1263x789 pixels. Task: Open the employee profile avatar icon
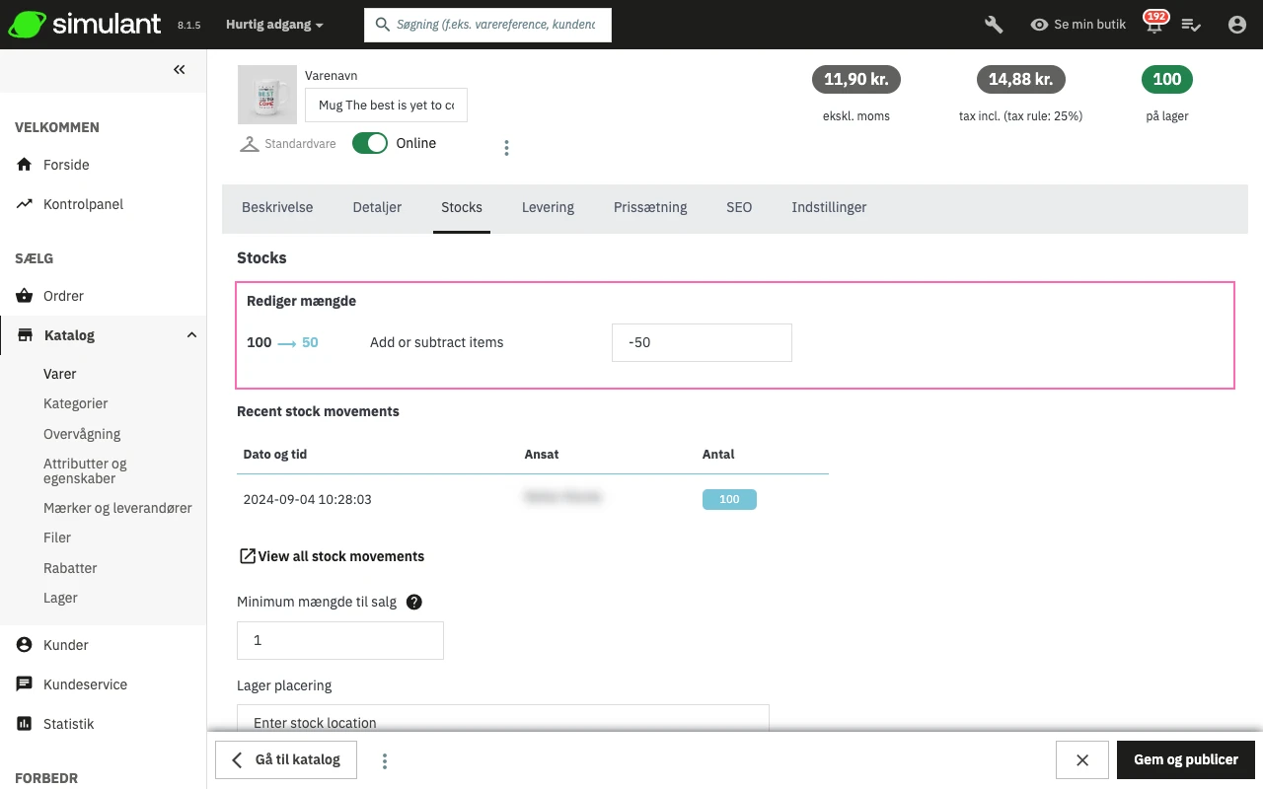(x=1237, y=25)
